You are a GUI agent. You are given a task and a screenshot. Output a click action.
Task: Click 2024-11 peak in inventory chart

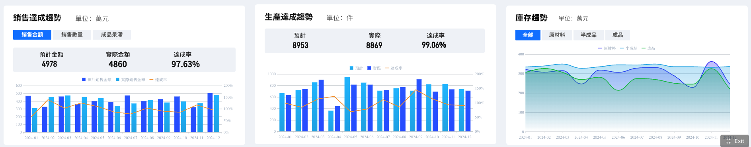[x=711, y=62]
